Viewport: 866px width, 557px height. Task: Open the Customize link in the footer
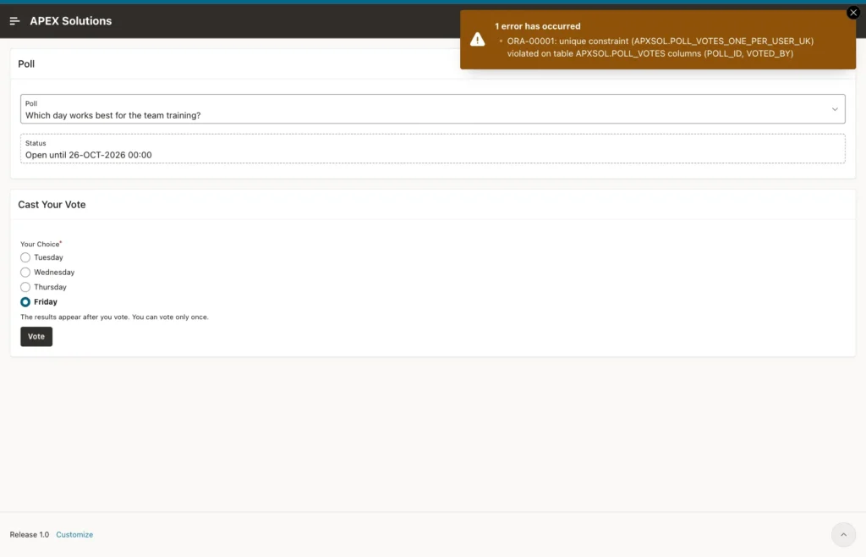point(74,534)
